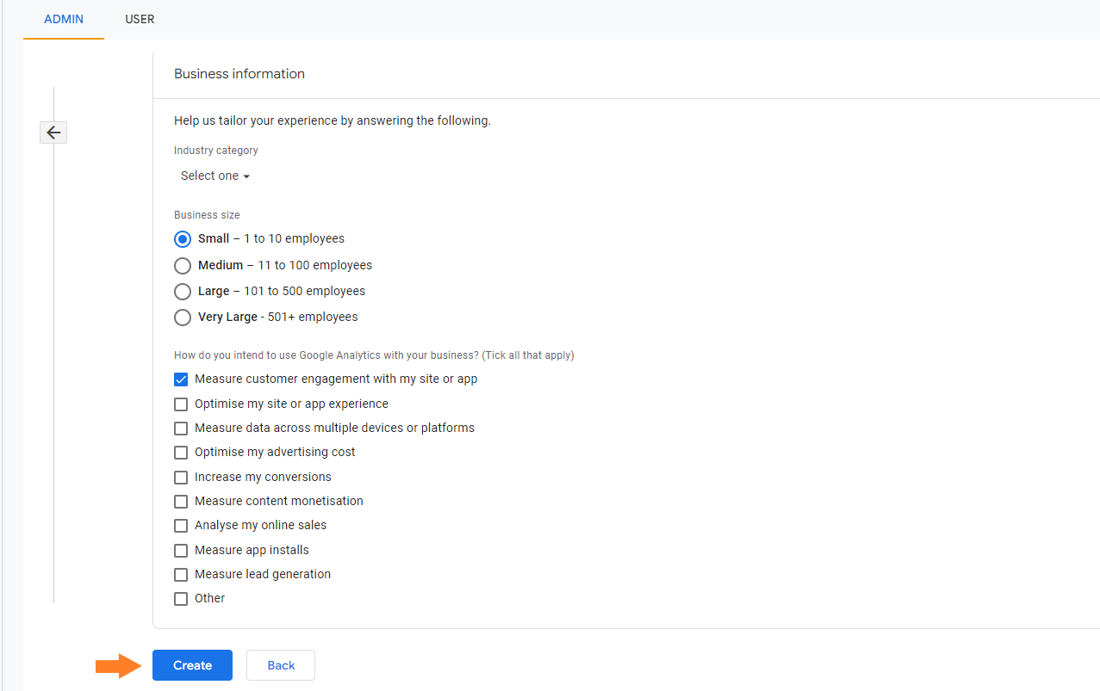This screenshot has width=1100, height=691.
Task: Select Medium 11 to 100 employees
Action: [x=183, y=266]
